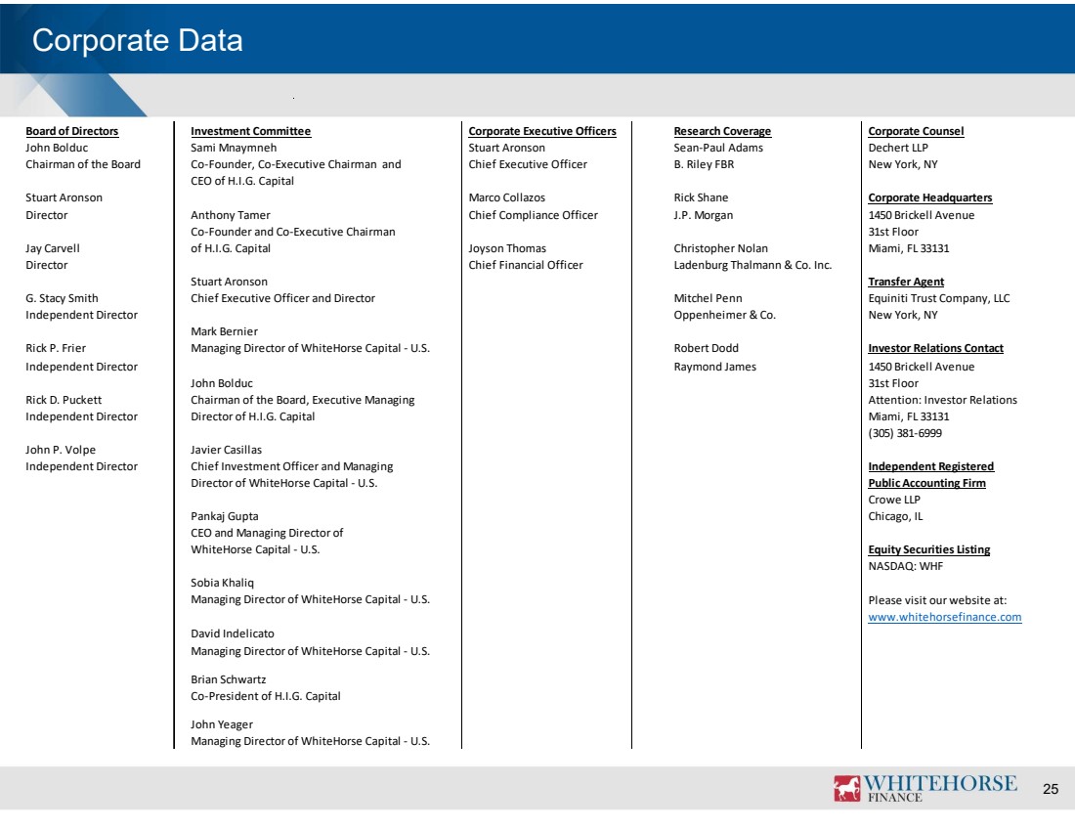Click 'NASDAQ: WHF' text
1075x830 pixels.
(906, 567)
